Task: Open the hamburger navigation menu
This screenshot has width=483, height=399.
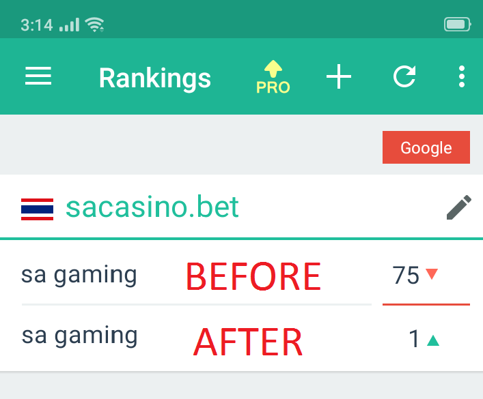Action: pos(38,77)
